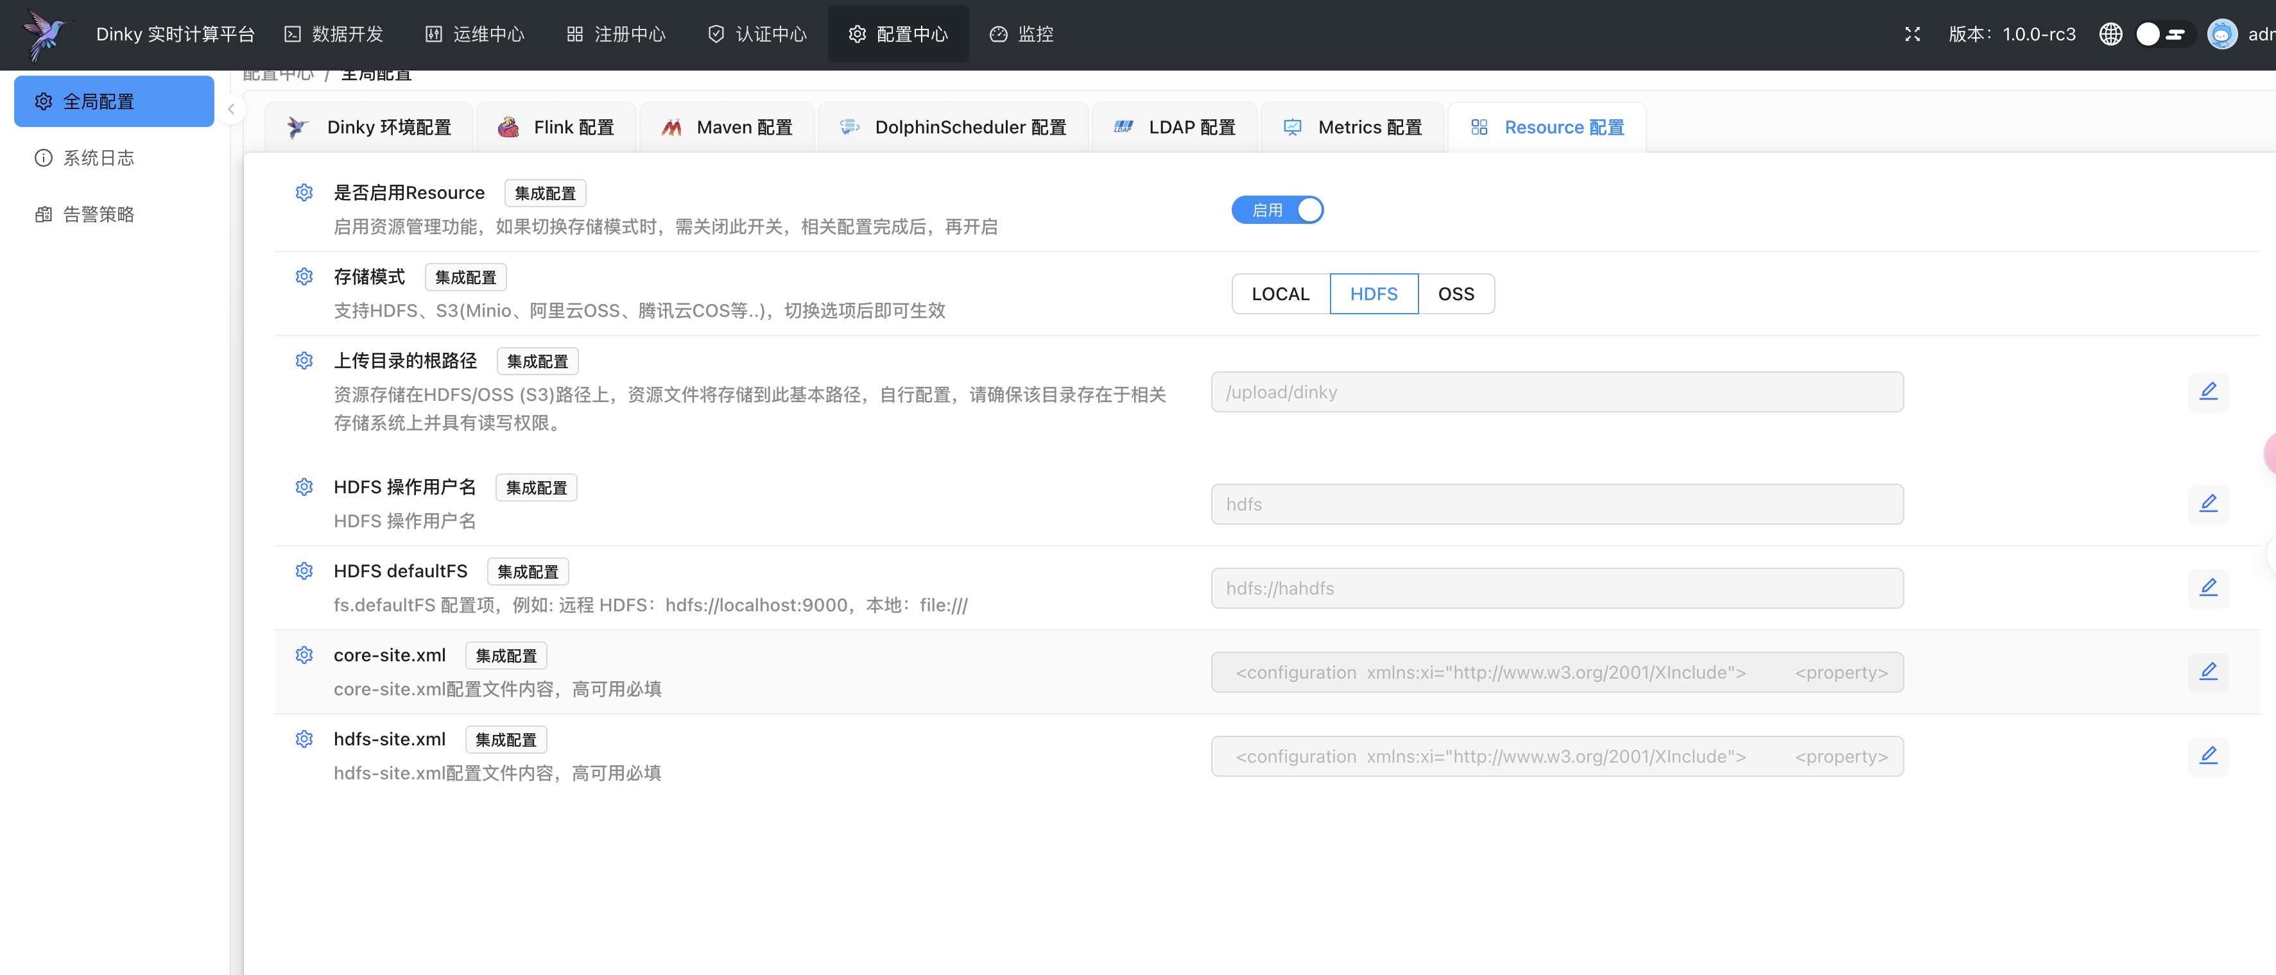Click the language globe icon
This screenshot has height=975, width=2276.
point(2110,35)
